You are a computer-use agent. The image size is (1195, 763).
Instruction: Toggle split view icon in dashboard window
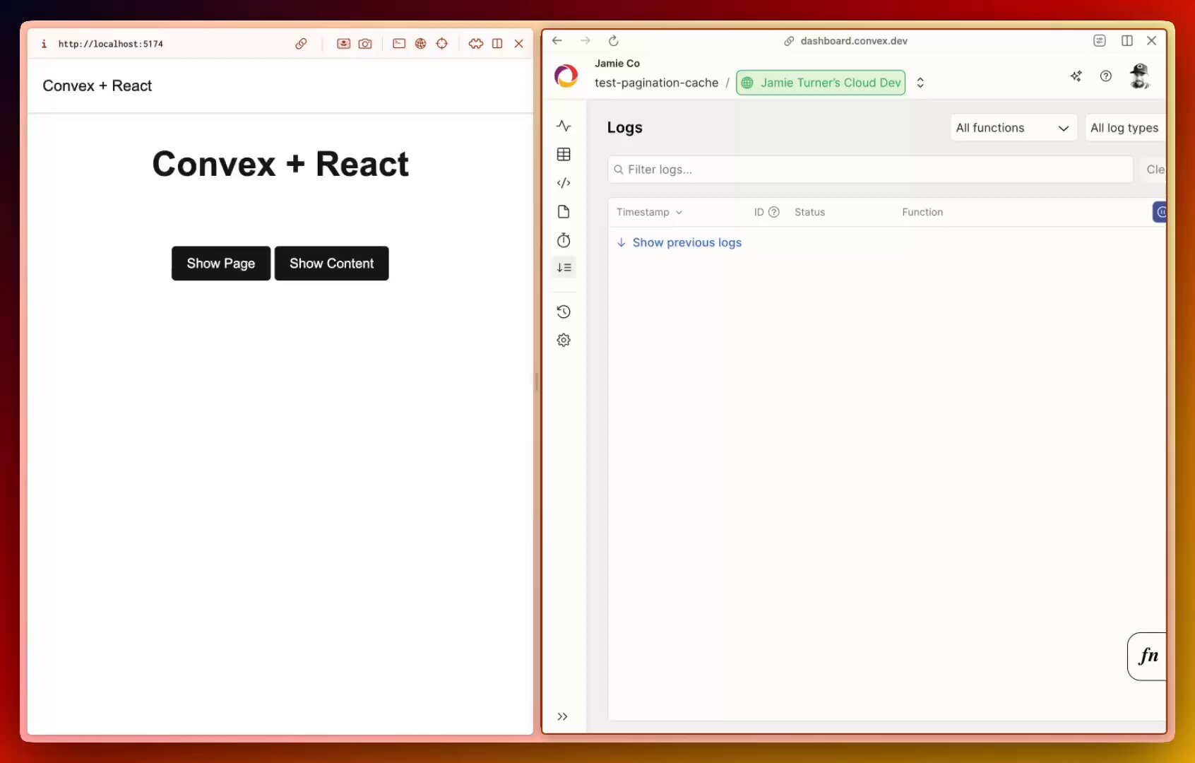pos(1127,41)
